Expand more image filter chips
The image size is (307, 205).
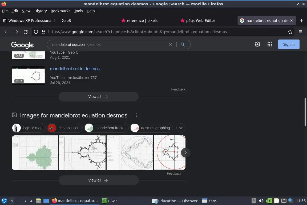[181, 128]
